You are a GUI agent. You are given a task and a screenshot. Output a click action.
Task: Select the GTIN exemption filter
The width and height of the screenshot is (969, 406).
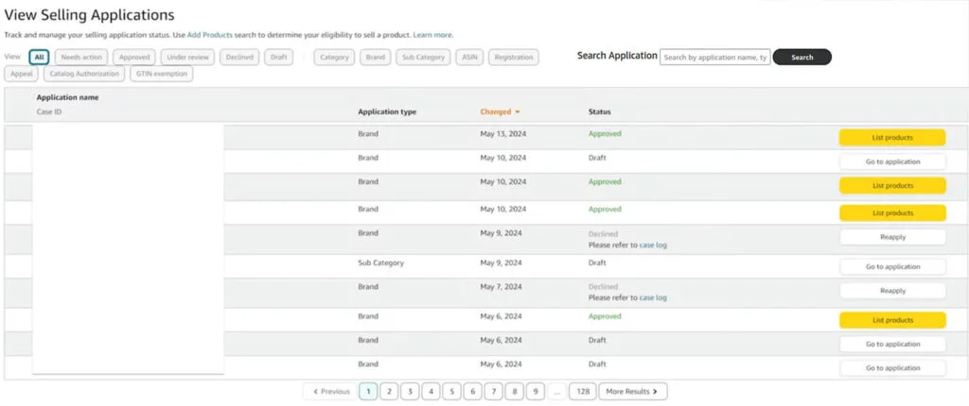pos(161,74)
